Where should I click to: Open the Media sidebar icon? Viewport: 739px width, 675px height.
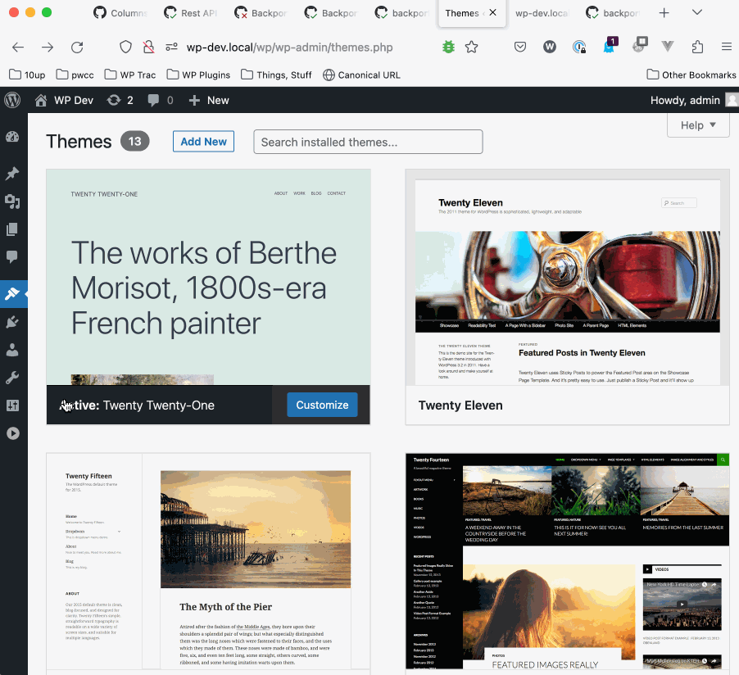click(x=13, y=202)
